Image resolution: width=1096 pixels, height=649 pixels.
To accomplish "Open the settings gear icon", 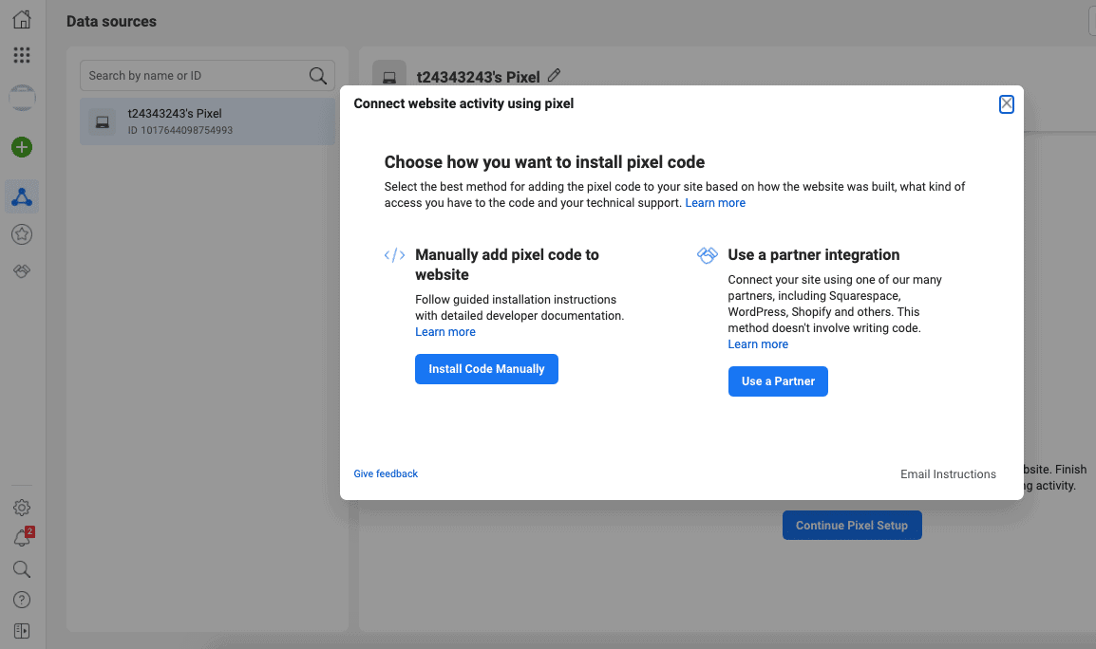I will 22,508.
